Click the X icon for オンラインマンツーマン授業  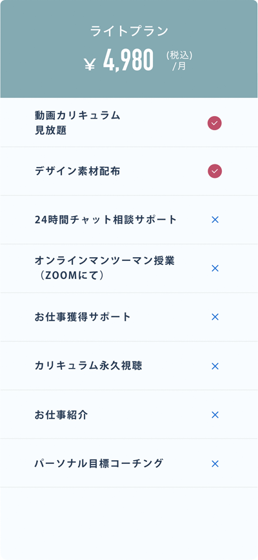(x=215, y=269)
